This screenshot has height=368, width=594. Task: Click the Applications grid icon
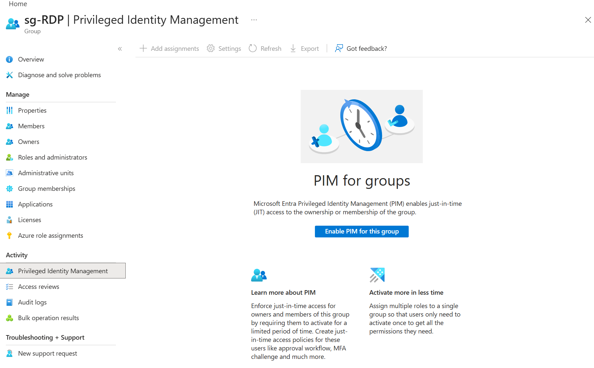[x=9, y=204]
